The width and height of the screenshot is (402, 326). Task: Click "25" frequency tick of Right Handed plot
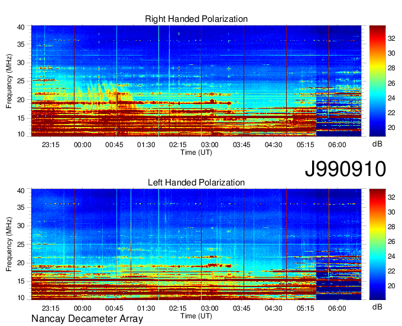[21, 81]
